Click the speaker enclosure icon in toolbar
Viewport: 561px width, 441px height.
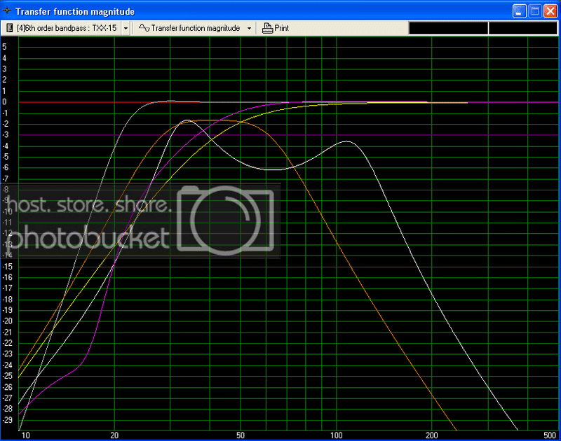pos(10,28)
